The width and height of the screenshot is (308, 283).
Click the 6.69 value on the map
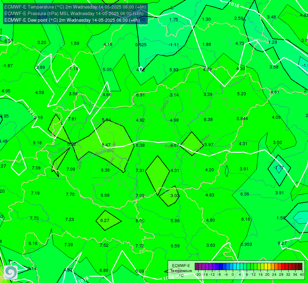105,195
